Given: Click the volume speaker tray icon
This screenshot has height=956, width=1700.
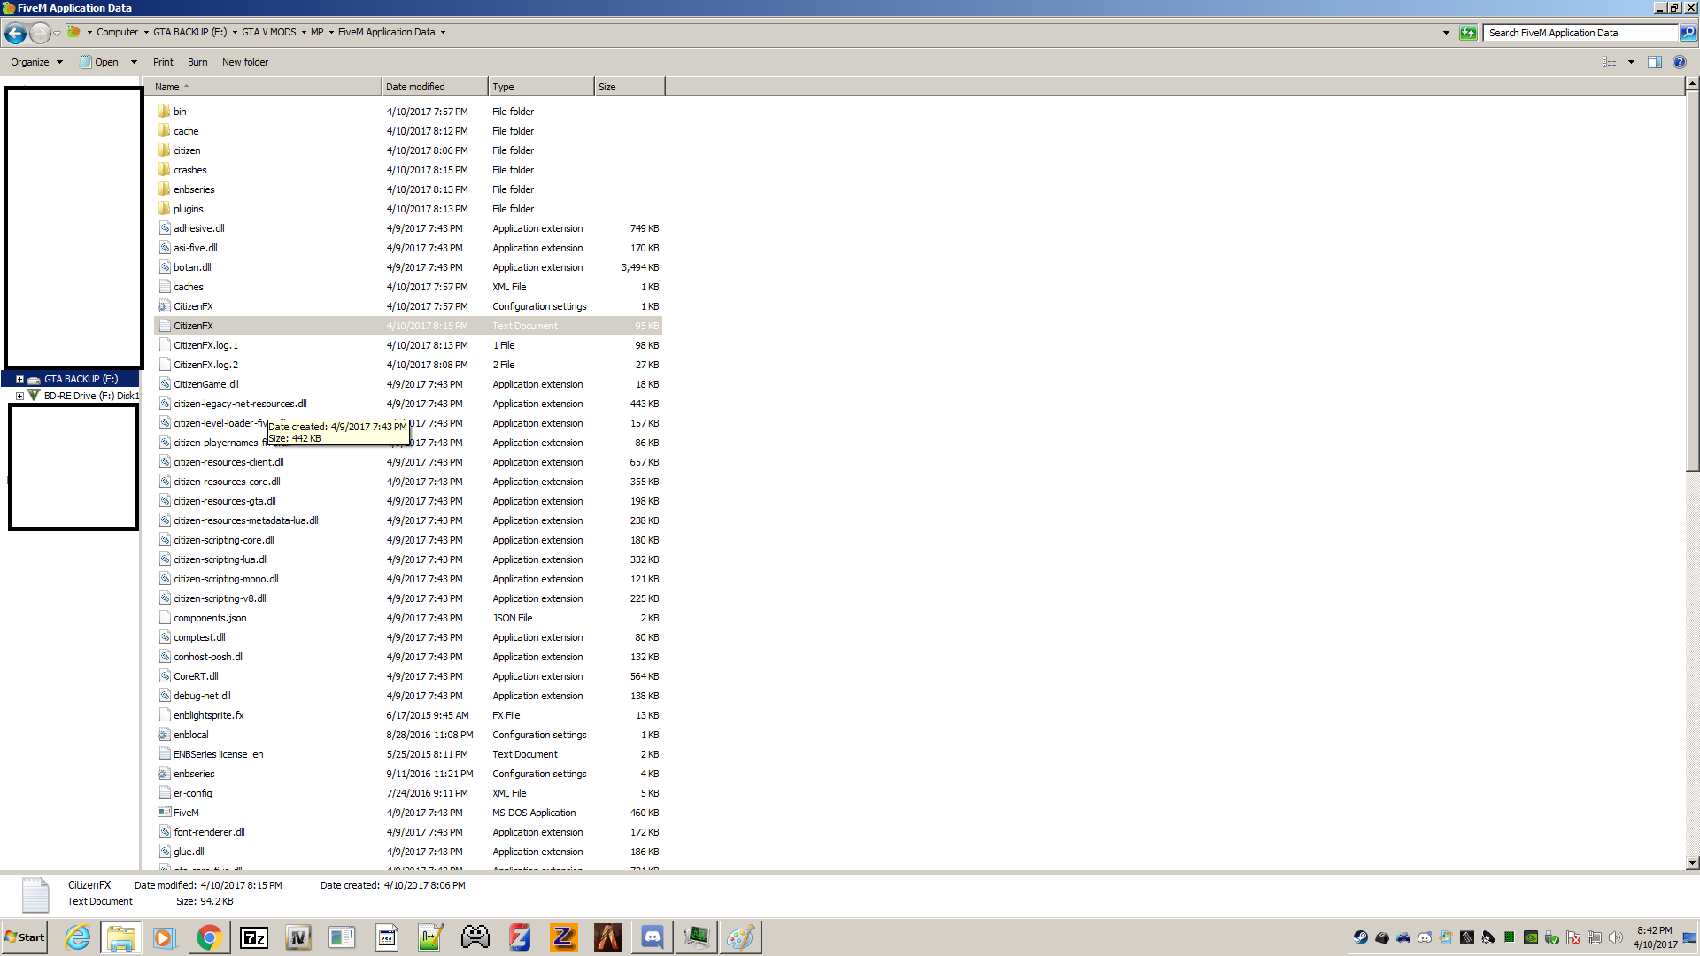Looking at the screenshot, I should point(1616,937).
